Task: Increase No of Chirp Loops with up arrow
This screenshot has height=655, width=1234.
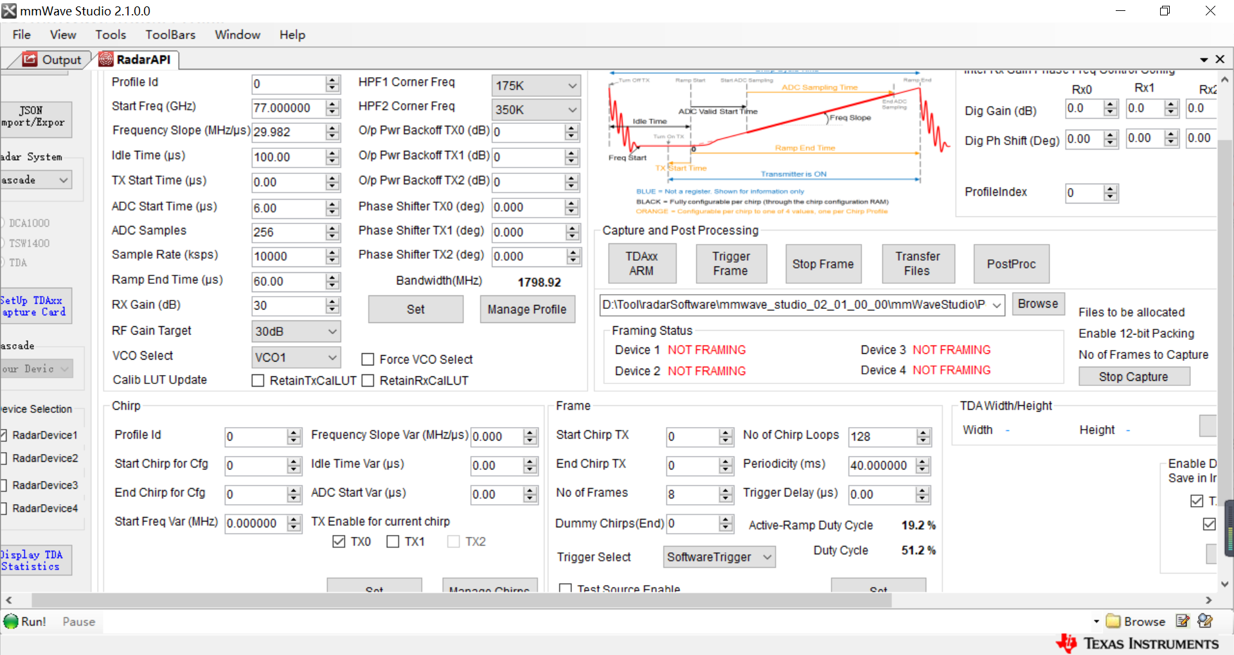Action: [x=924, y=433]
